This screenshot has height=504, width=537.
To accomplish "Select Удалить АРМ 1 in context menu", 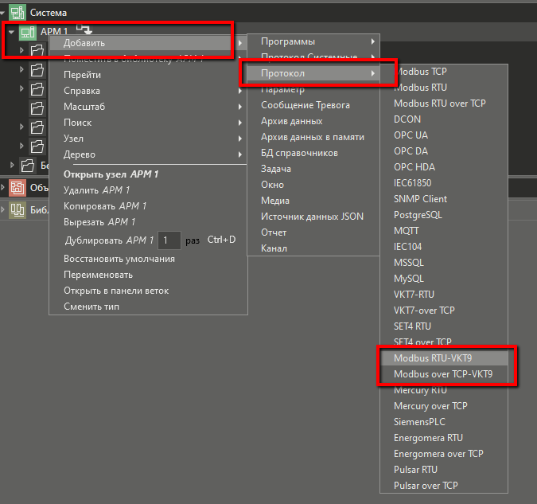I will (x=96, y=190).
